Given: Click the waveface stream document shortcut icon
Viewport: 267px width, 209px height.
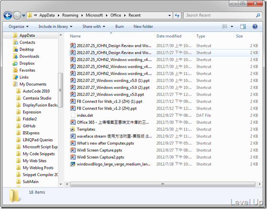Looking at the screenshot, I should pyautogui.click(x=73, y=136).
